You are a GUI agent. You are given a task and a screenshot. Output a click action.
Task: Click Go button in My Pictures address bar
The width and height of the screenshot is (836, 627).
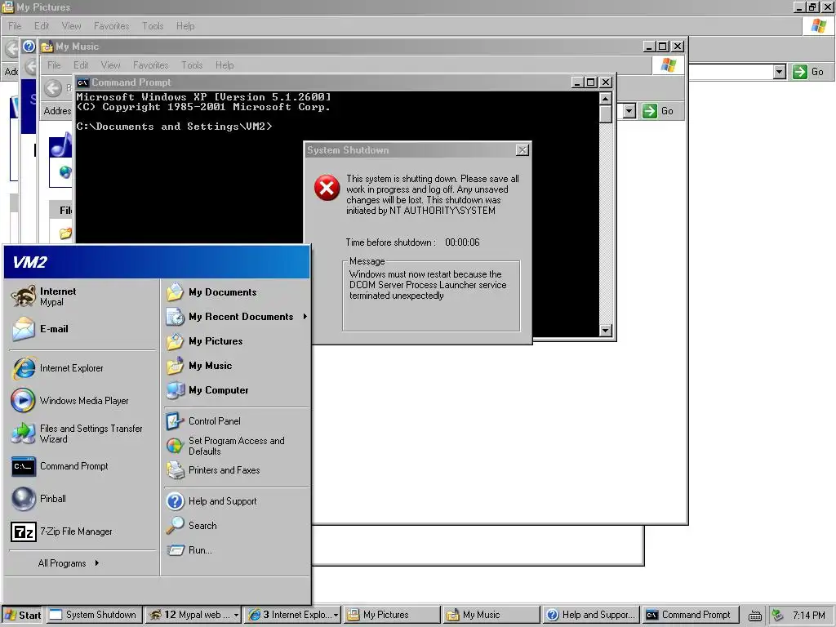(x=809, y=72)
